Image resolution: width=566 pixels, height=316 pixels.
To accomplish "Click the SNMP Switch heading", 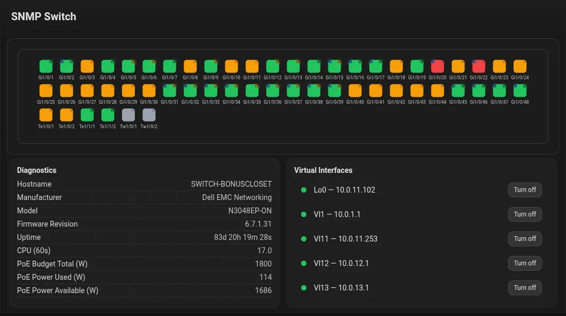I will click(x=44, y=16).
